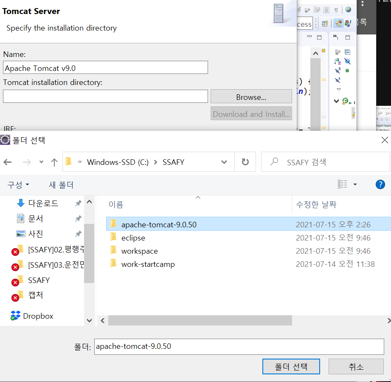Switch to Java EE perspective in Eclipse
The width and height of the screenshot is (391, 382).
pyautogui.click(x=338, y=23)
